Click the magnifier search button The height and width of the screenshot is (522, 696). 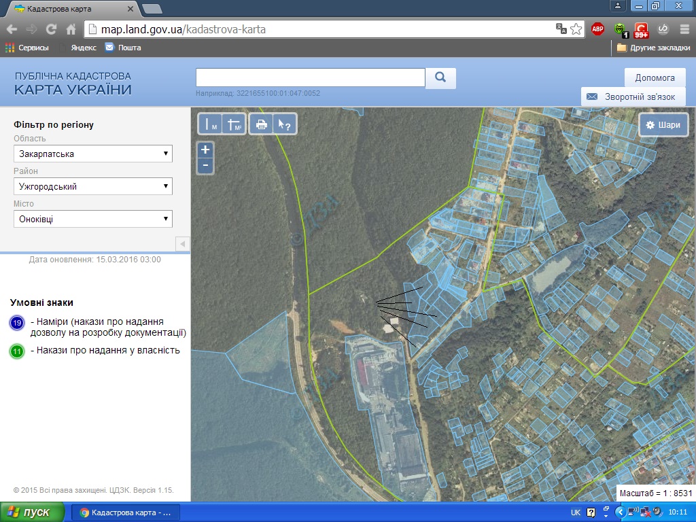440,78
